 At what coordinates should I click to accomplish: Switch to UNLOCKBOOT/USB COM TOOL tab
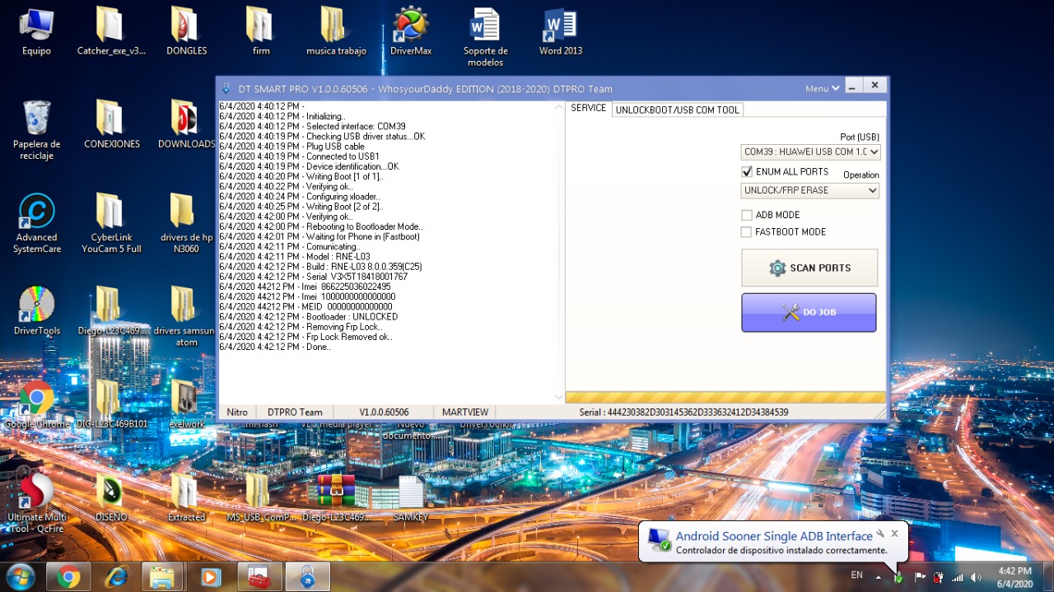(x=678, y=110)
